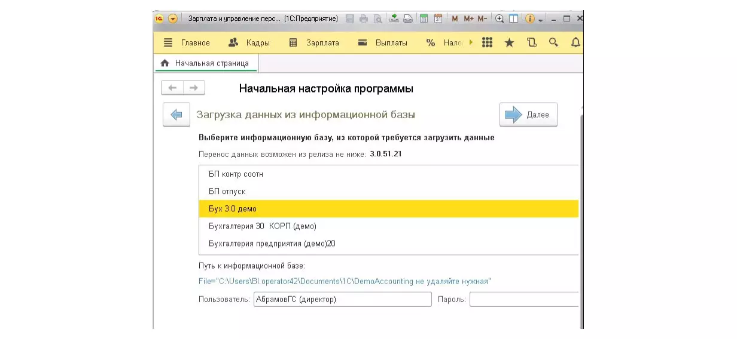
Task: Open the functions grid menu icon
Action: click(487, 42)
